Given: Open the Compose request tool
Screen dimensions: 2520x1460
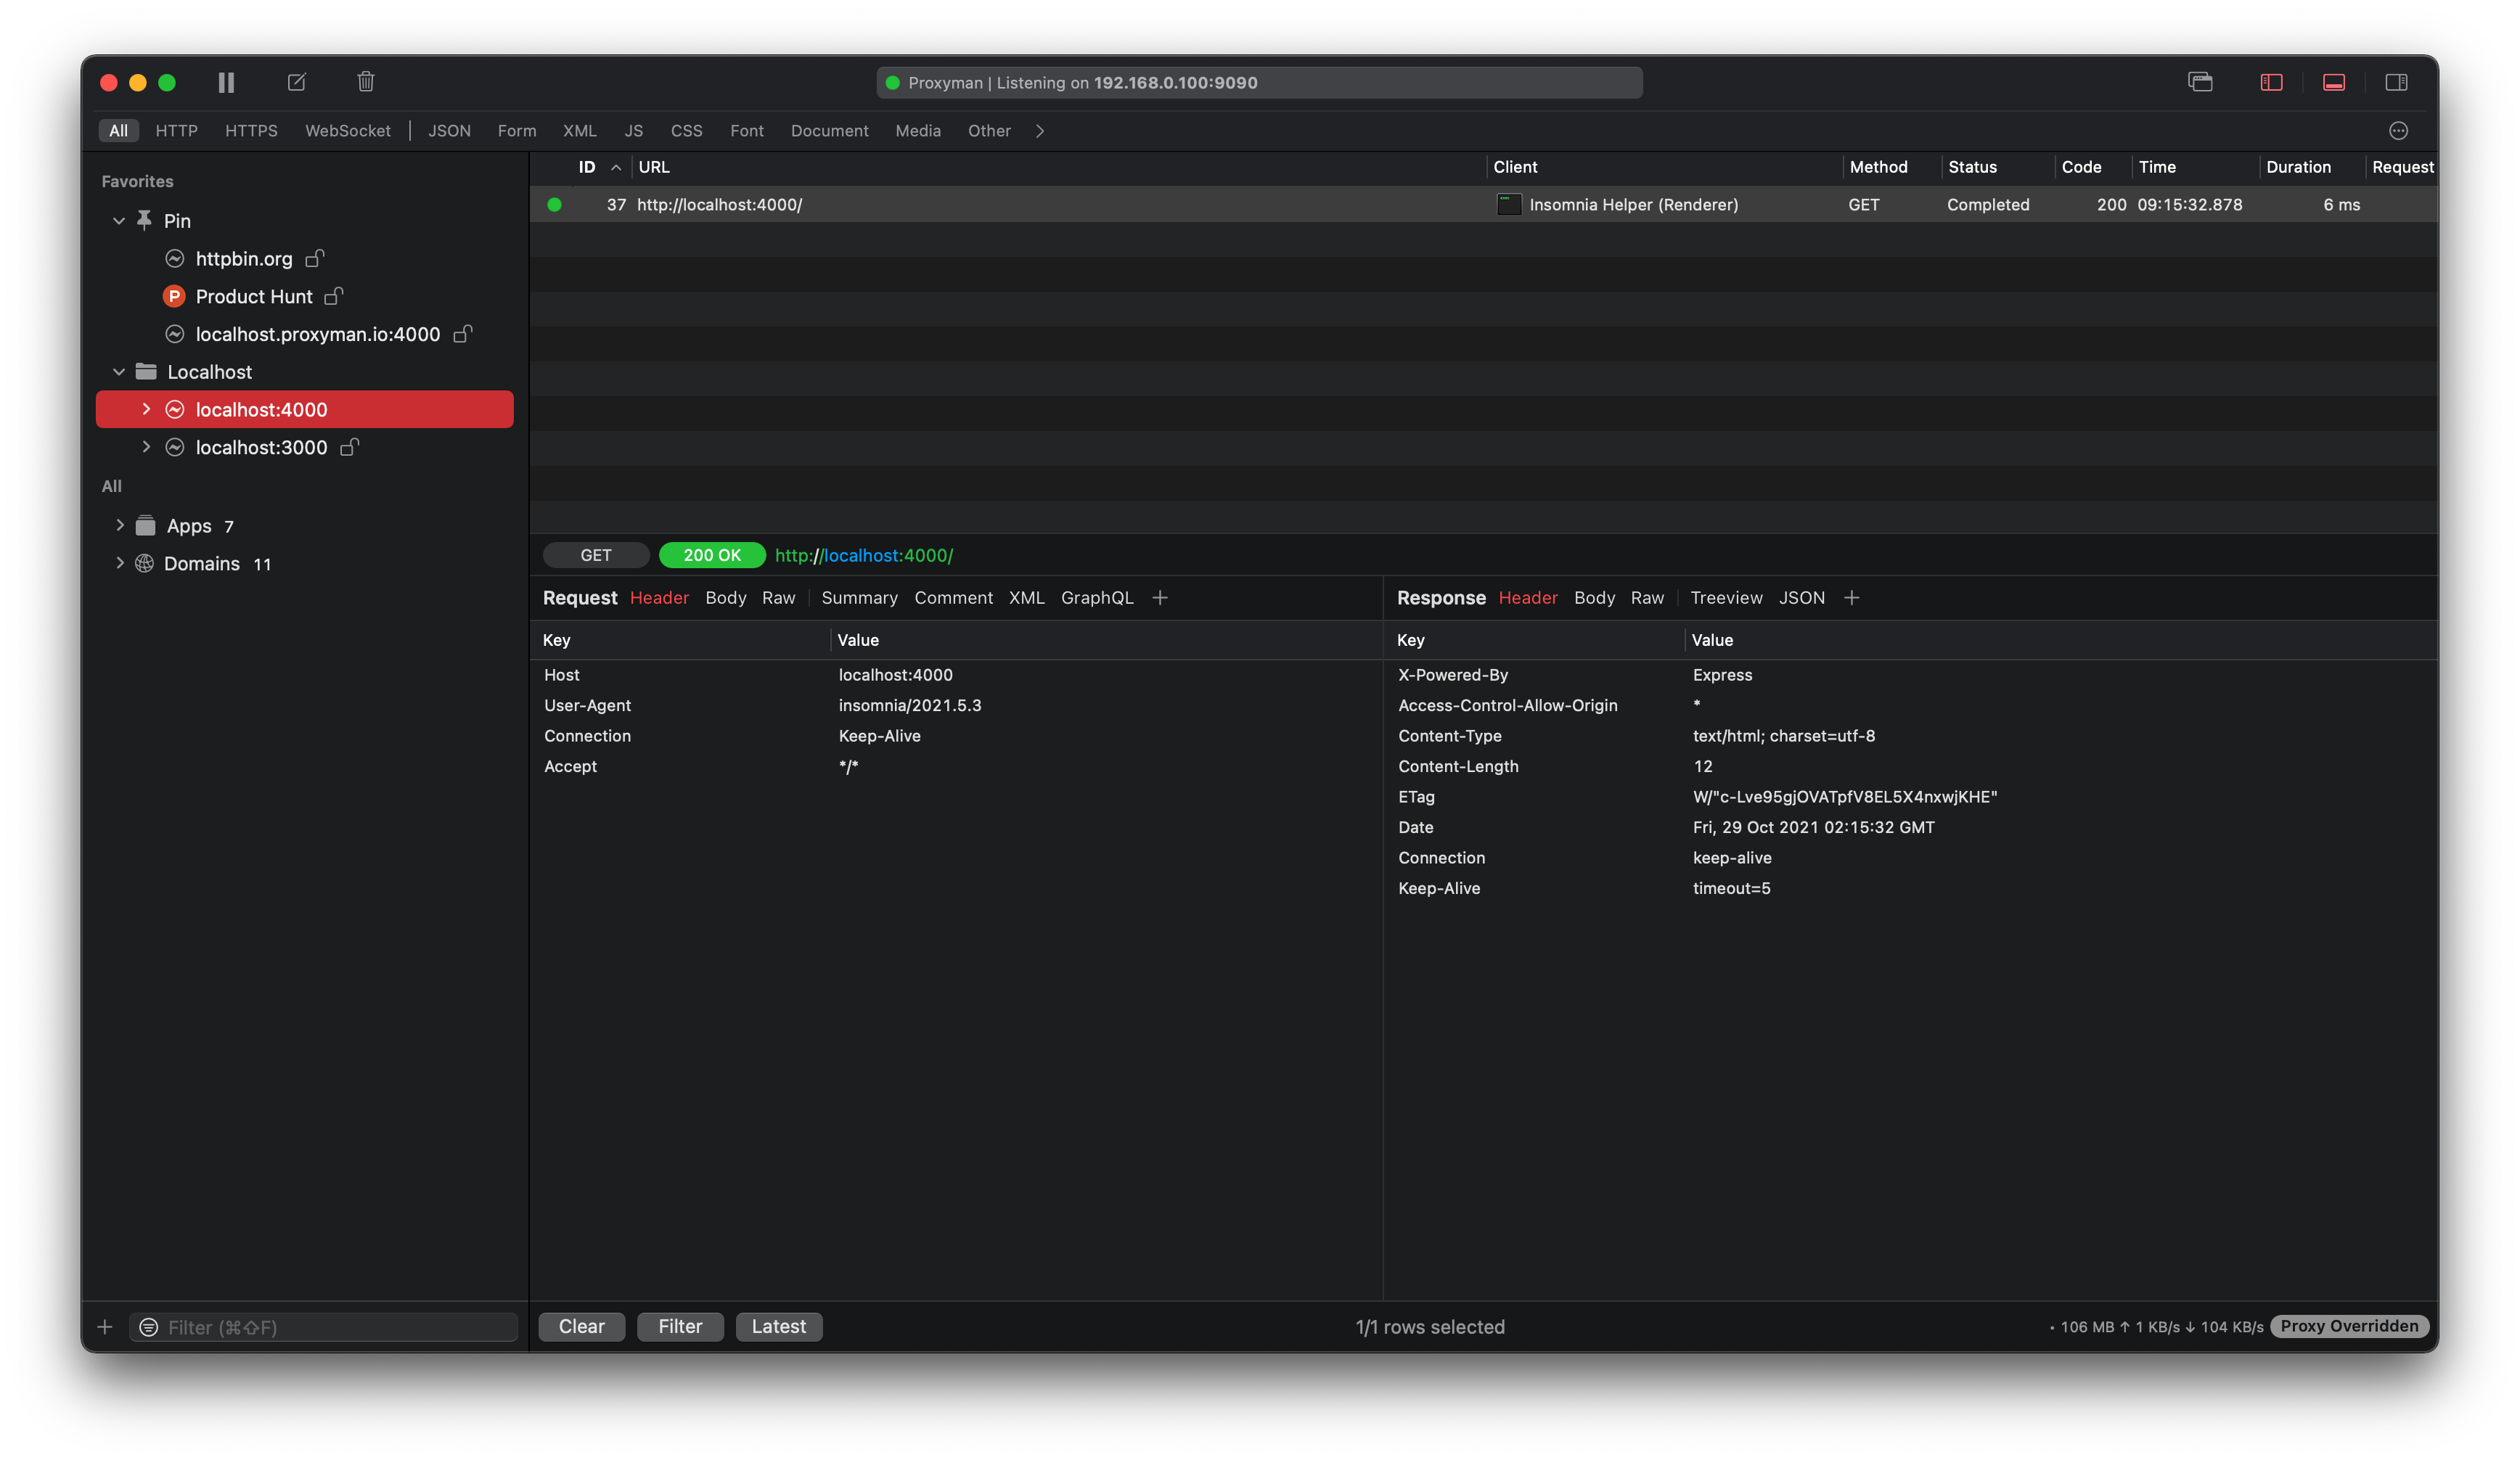Looking at the screenshot, I should pyautogui.click(x=296, y=82).
